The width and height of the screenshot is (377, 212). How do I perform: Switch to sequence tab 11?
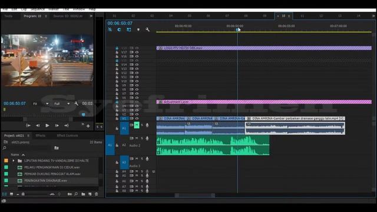pyautogui.click(x=302, y=16)
